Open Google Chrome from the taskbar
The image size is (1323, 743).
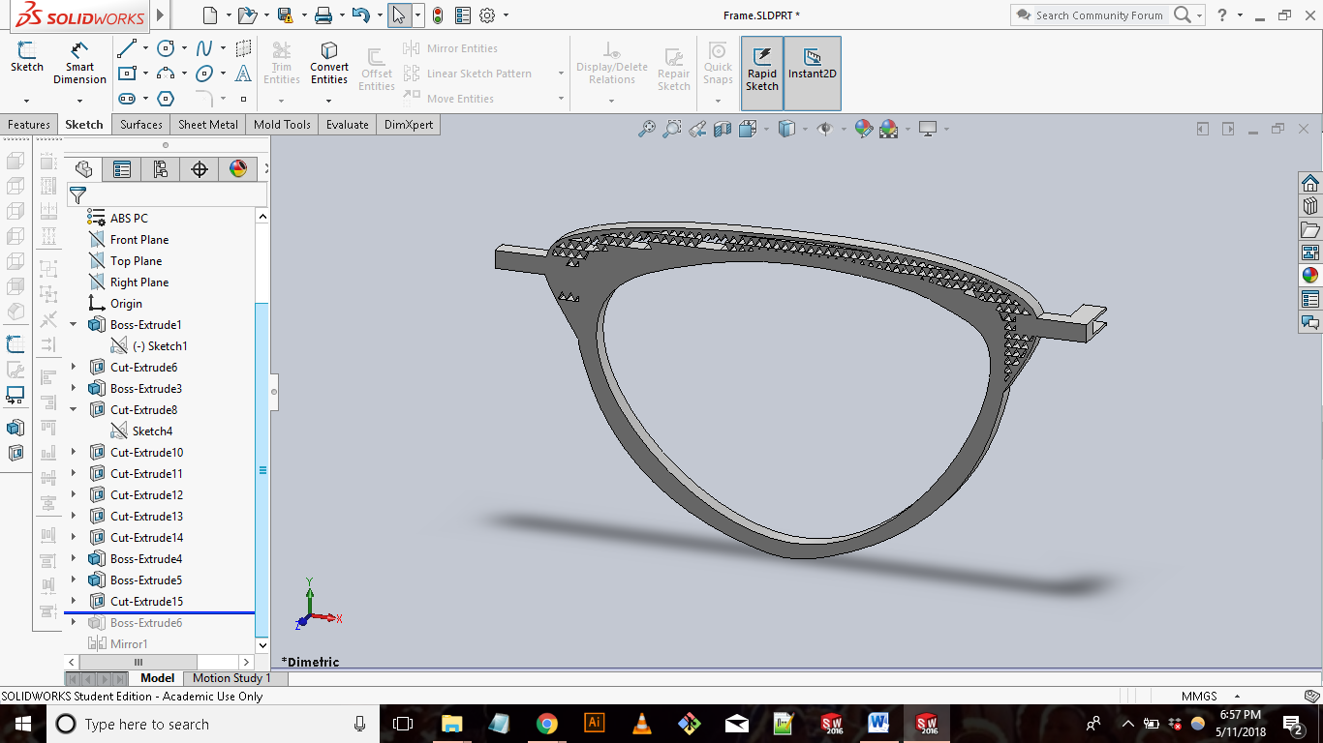547,724
